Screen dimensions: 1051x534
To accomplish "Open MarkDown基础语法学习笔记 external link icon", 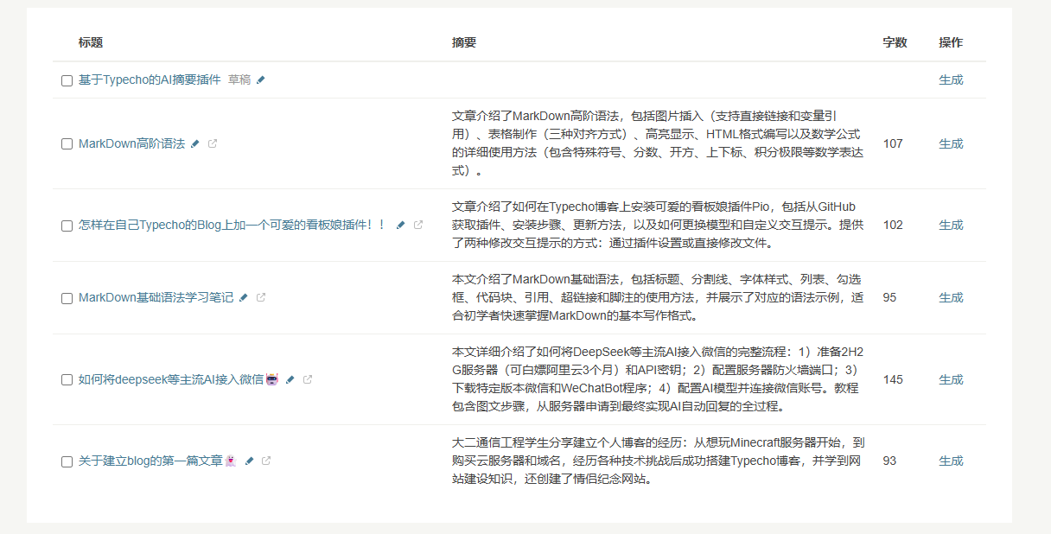I will (261, 297).
